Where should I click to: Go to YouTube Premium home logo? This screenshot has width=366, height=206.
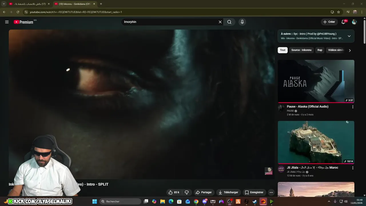point(23,22)
